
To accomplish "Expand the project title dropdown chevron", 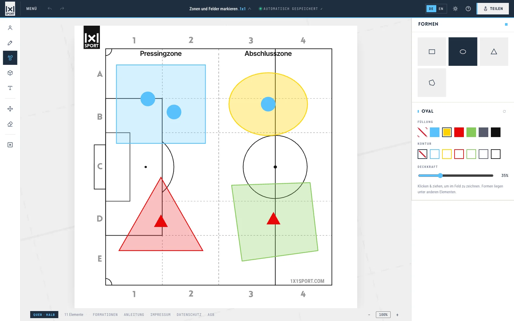I will click(x=250, y=9).
